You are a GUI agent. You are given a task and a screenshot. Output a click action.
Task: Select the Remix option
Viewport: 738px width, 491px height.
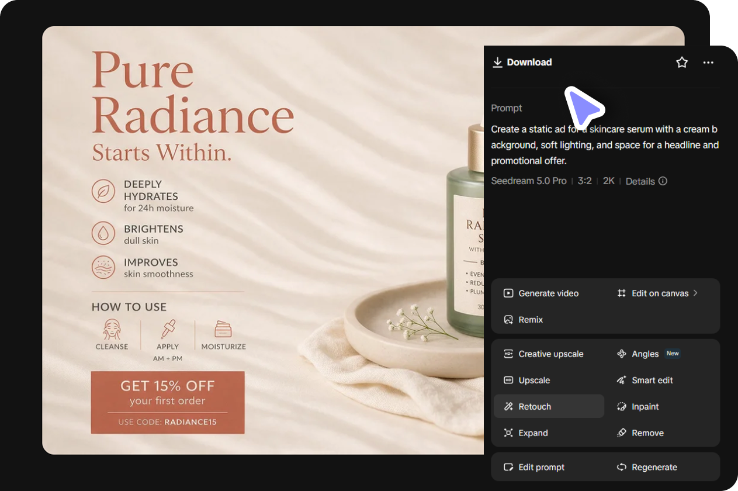[x=524, y=320]
